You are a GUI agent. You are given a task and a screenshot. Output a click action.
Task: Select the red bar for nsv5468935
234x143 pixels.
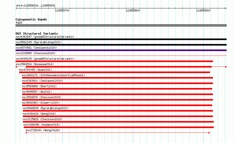pyautogui.click(x=118, y=111)
